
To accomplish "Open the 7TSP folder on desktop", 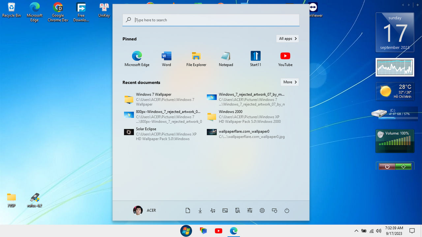I will (12, 200).
